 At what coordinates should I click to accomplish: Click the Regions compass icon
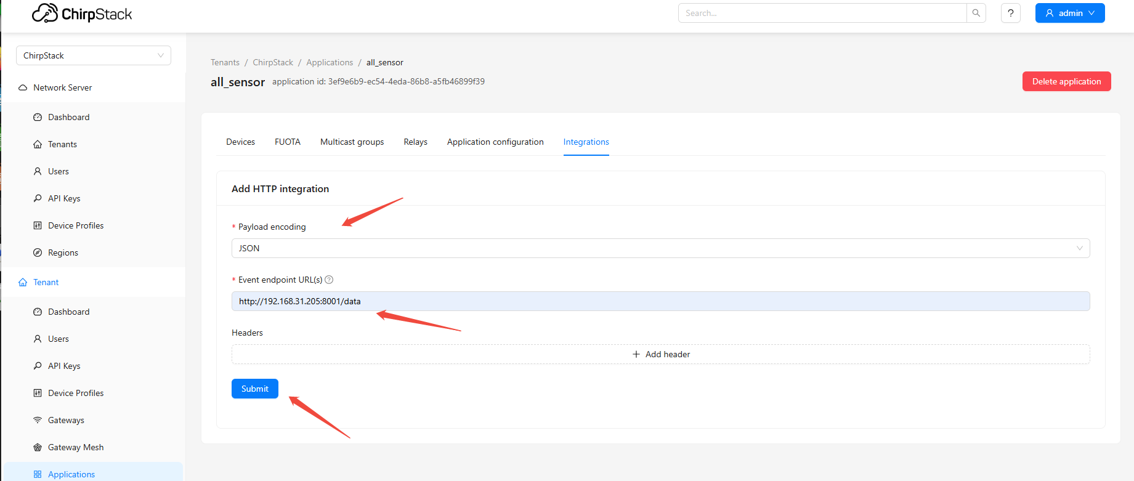[38, 253]
